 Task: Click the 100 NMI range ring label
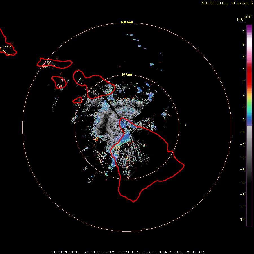coord(127,22)
